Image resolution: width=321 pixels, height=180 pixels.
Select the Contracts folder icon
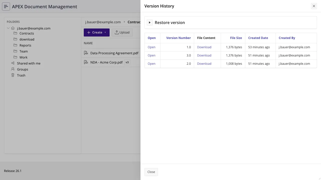click(15, 33)
